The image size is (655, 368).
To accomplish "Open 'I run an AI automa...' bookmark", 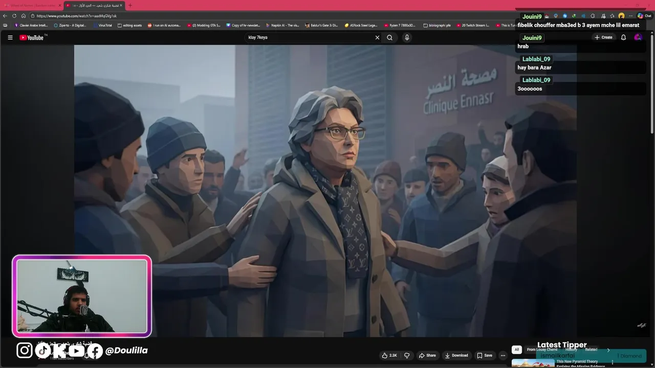I will coord(164,25).
